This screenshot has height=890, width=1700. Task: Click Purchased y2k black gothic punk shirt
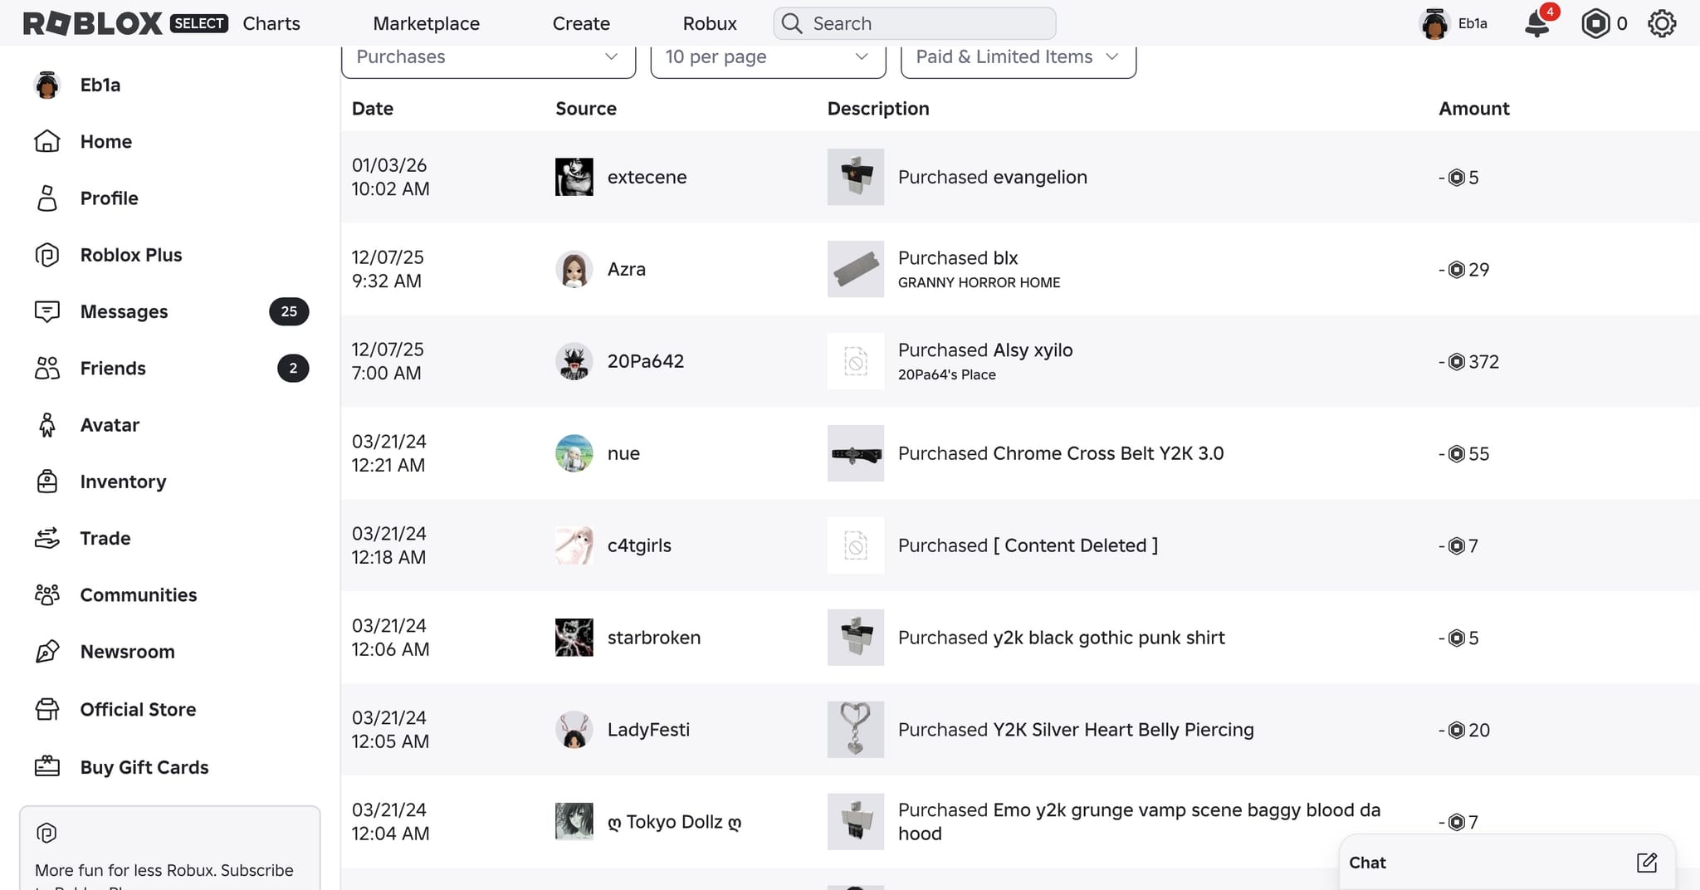1061,638
